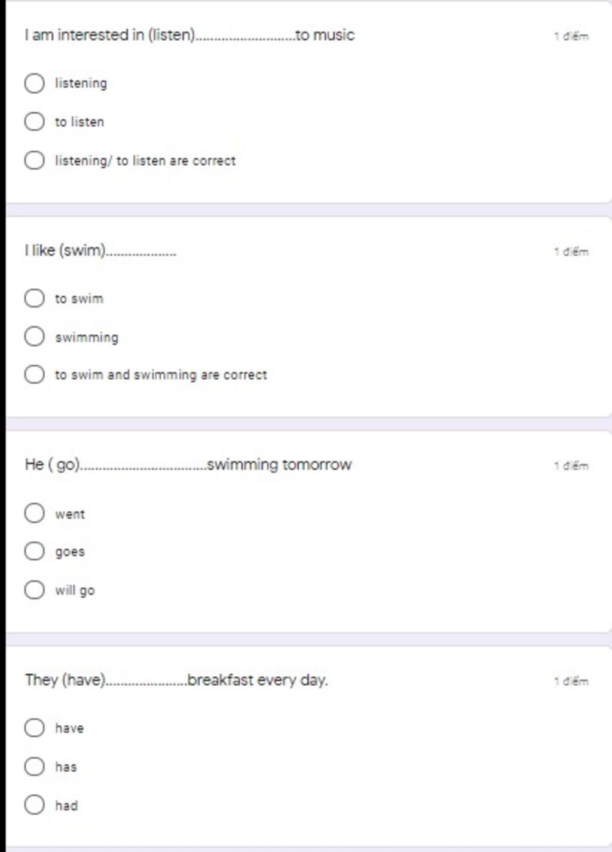Click the 'I am interested in (listen)' question text

(189, 35)
